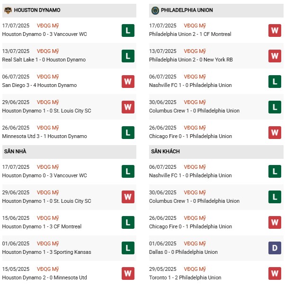Click the Philadelphia Union team logo
The image size is (285, 286).
(154, 10)
